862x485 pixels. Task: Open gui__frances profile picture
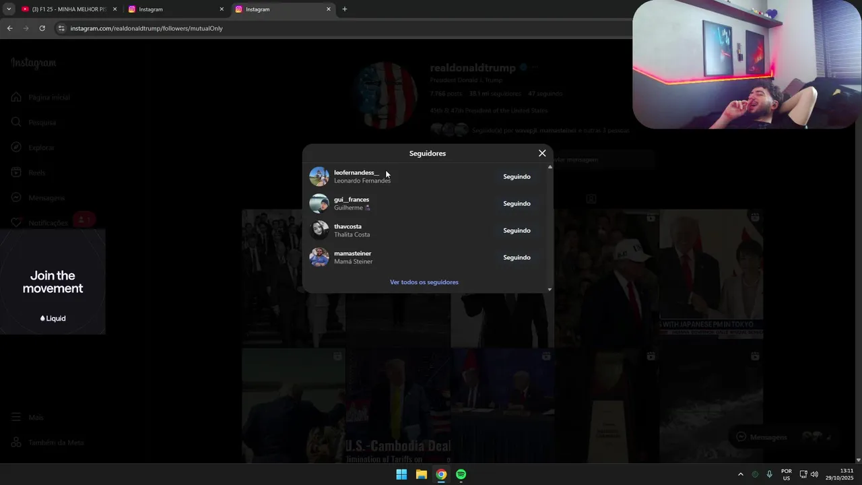[x=319, y=203]
